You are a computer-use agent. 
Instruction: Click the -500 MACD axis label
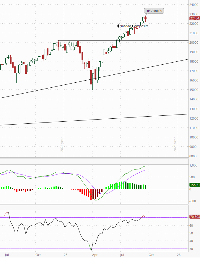click(x=193, y=201)
